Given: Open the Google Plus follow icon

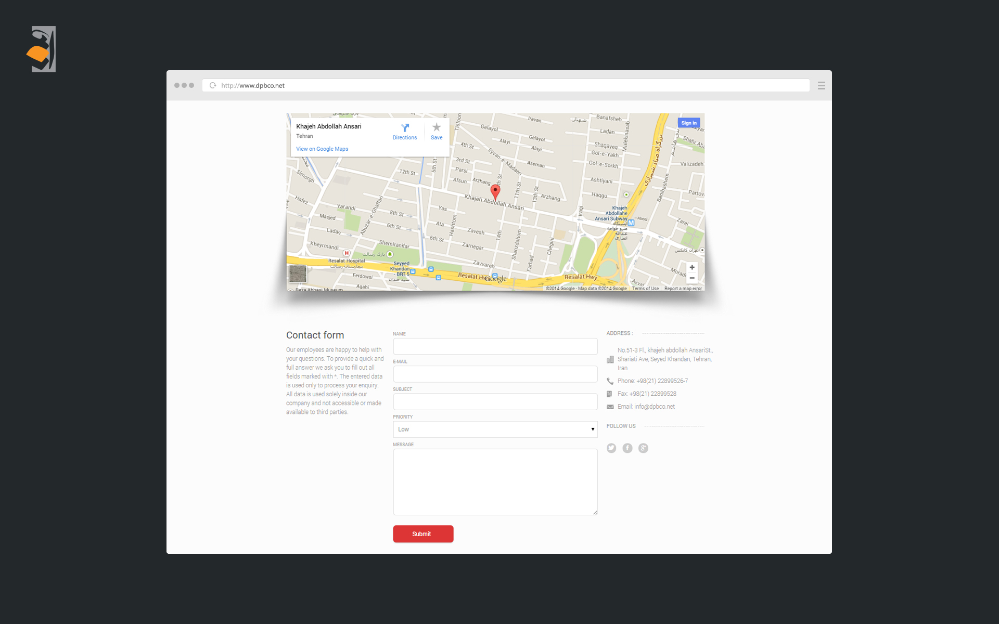Looking at the screenshot, I should pyautogui.click(x=643, y=448).
